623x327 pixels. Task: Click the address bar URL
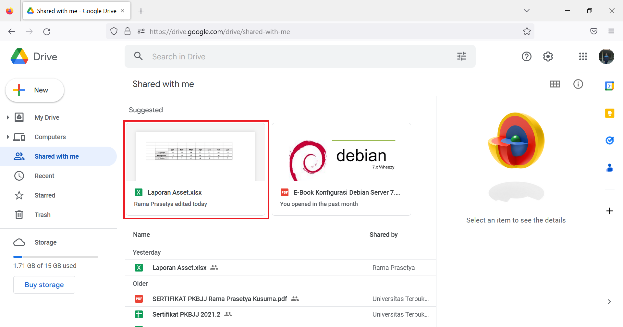(220, 31)
